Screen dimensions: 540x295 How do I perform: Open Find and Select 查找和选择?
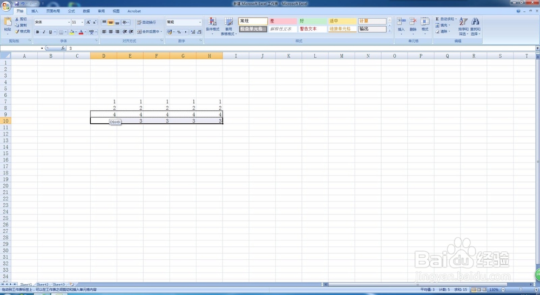click(x=475, y=26)
